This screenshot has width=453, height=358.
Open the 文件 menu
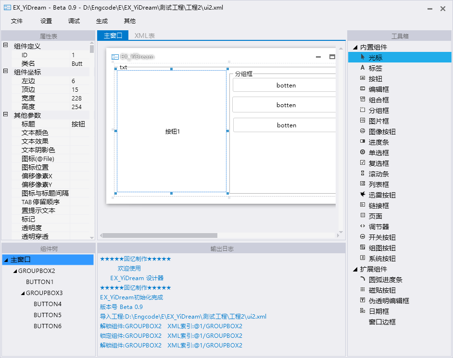(17, 21)
